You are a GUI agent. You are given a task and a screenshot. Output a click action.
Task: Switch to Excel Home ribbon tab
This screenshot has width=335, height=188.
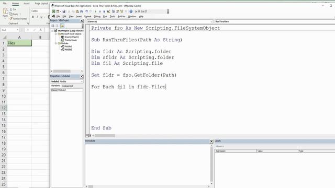pyautogui.click(x=15, y=4)
